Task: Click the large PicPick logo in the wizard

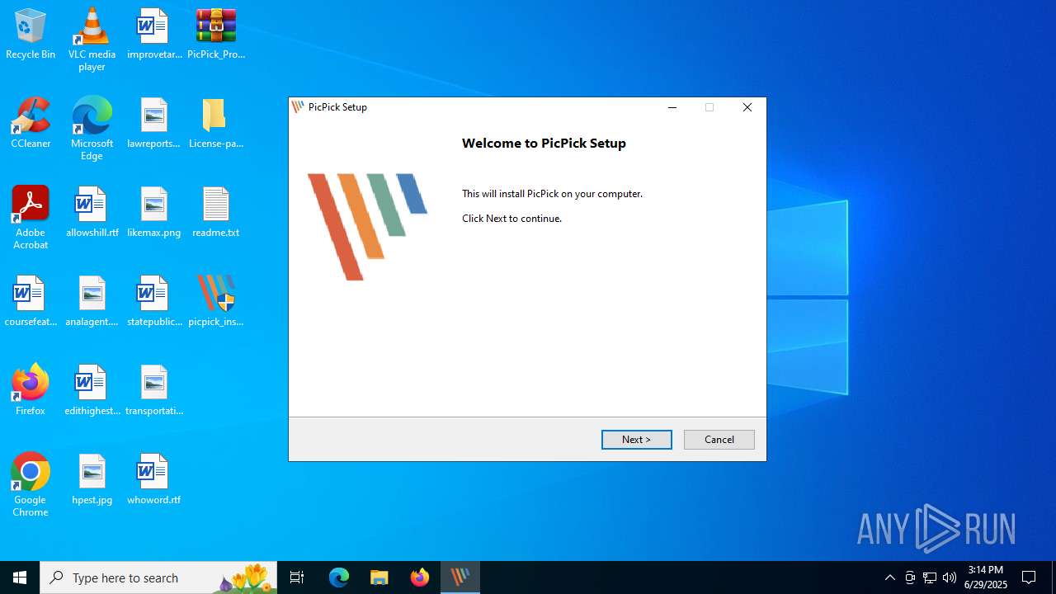Action: point(367,226)
